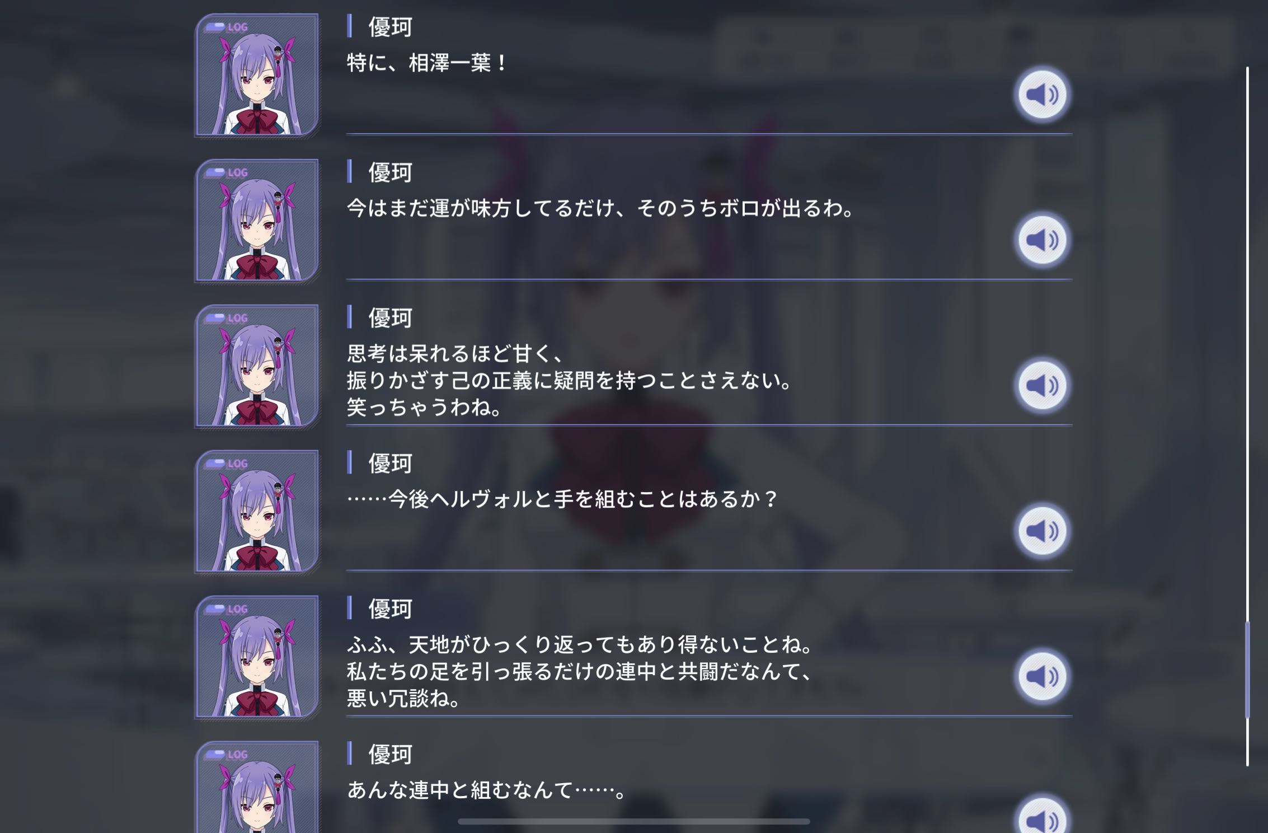Play voice for "思考は呆れるほど甘く" line
1268x833 pixels.
[x=1041, y=385]
